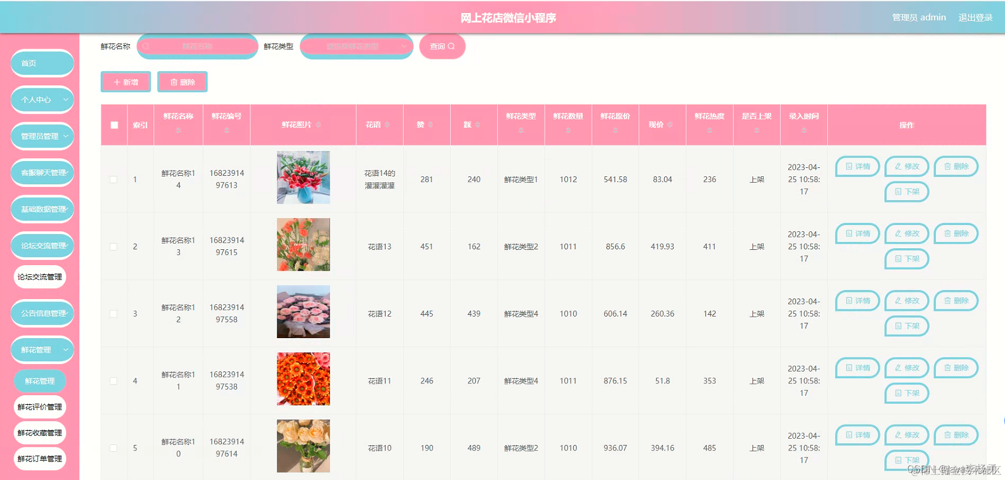This screenshot has height=480, width=1005.
Task: Click 修改 edit for 鲜花名称12
Action: [907, 301]
